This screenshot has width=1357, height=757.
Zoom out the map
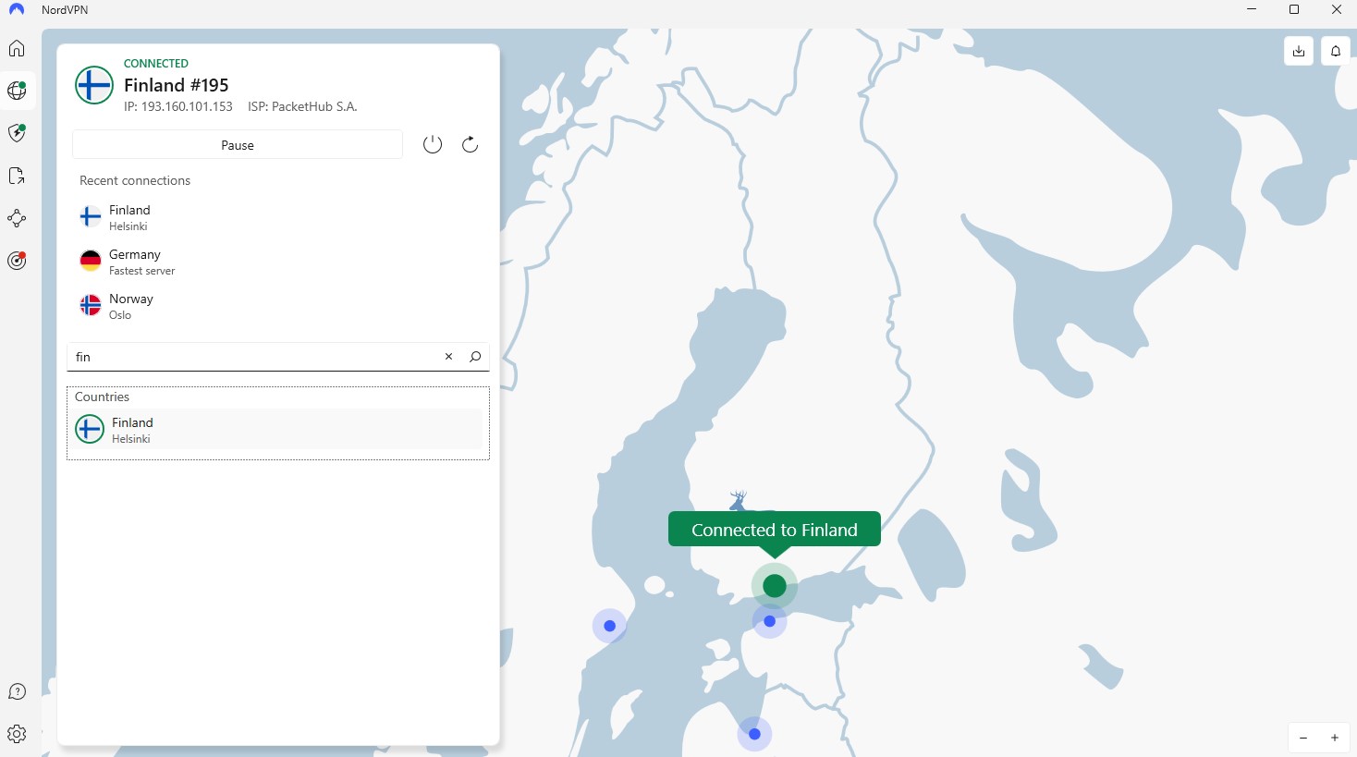[x=1303, y=738]
